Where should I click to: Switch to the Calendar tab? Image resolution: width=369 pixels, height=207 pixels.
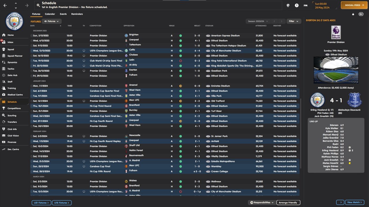pos(50,14)
